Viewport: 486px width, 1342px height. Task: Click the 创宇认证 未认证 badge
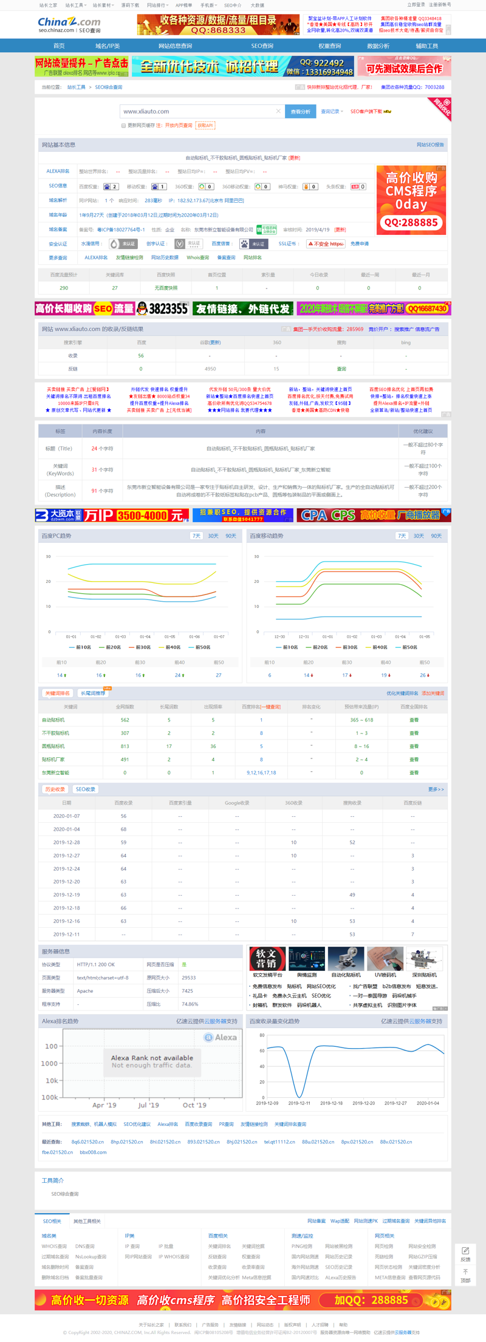tap(188, 244)
